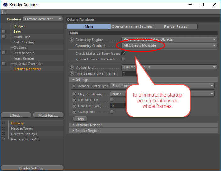Select the NasdaqTower render setting
Viewport: 221px width, 171px height.
(x=22, y=128)
